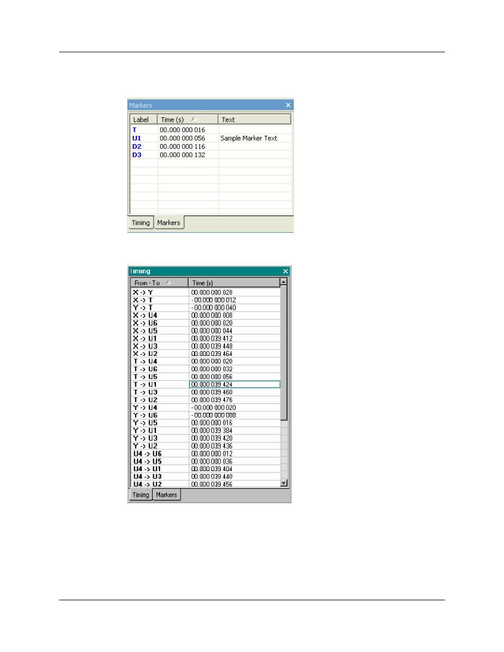
Task: Close the Timing panel
Action: [285, 271]
